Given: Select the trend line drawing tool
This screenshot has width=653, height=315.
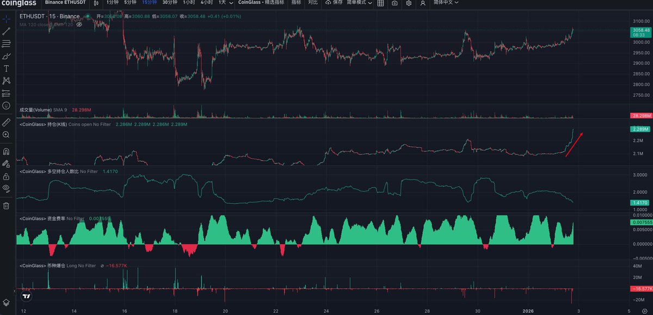Looking at the screenshot, I should point(6,31).
